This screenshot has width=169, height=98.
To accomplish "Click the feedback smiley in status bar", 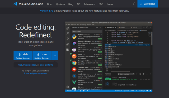I will (x=147, y=91).
